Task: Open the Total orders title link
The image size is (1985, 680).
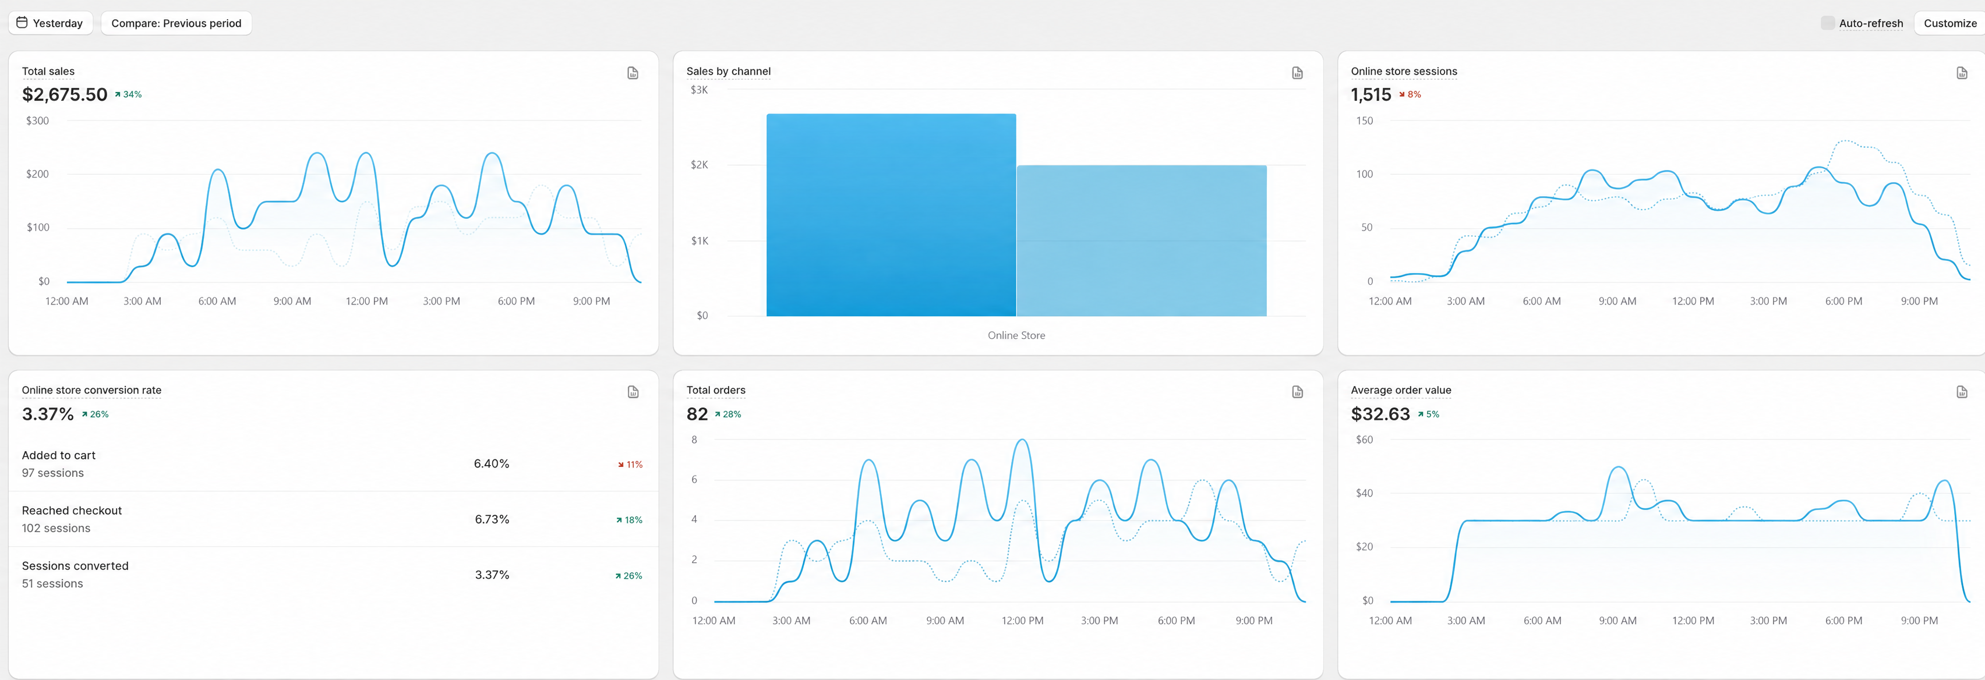Action: click(x=716, y=389)
